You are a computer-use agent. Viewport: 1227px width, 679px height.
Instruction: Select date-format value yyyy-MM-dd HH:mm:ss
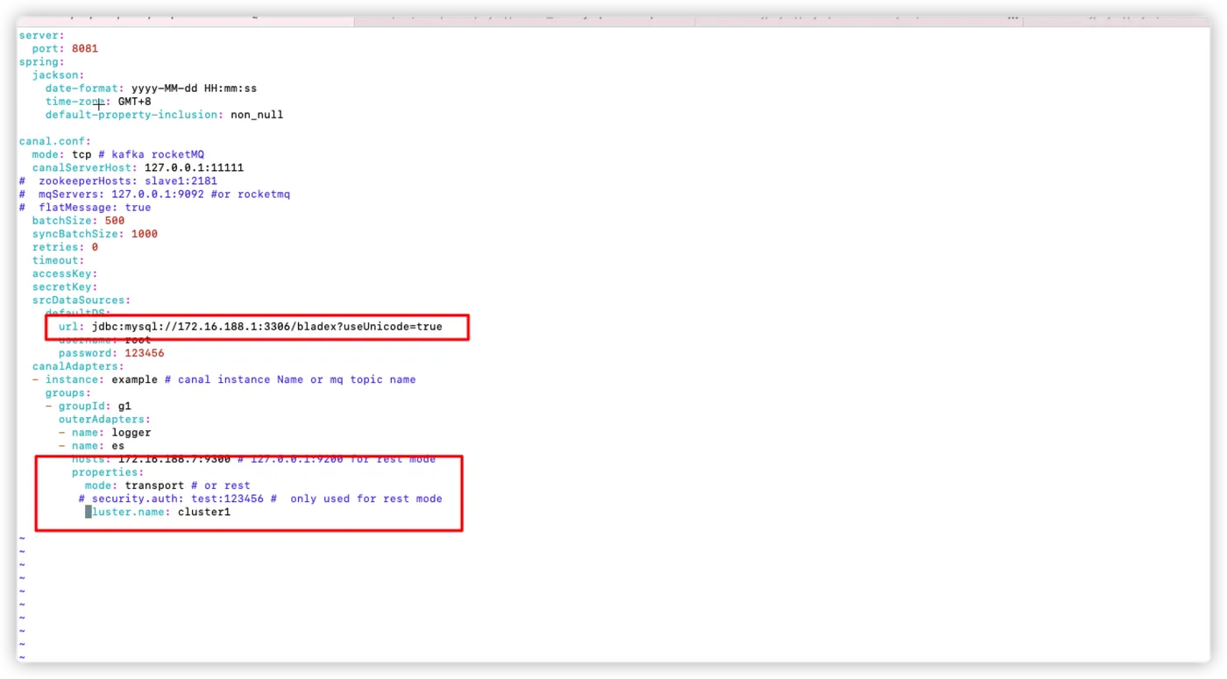(194, 88)
